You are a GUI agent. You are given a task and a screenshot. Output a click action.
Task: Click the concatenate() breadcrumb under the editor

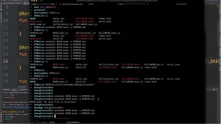tap(22, 87)
